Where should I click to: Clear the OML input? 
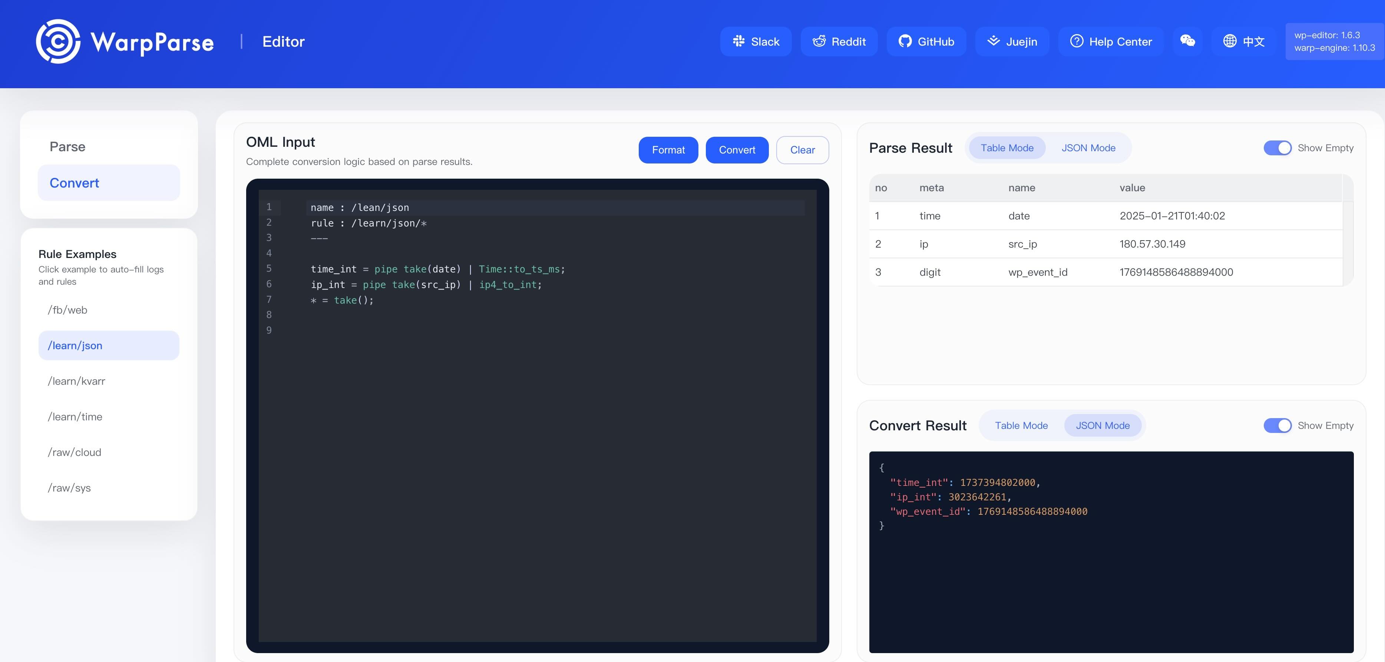point(802,150)
